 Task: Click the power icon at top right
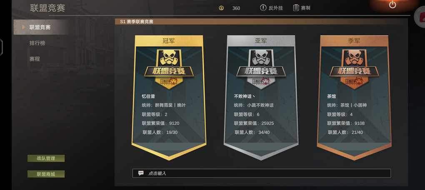(392, 5)
